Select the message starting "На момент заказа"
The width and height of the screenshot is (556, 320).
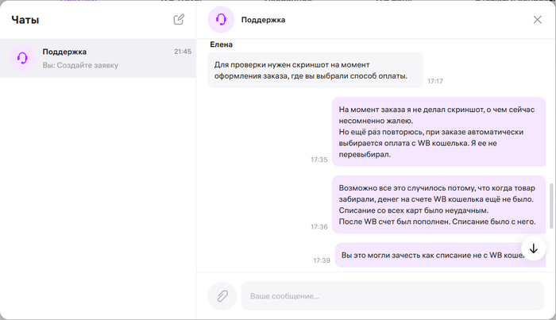click(x=438, y=133)
